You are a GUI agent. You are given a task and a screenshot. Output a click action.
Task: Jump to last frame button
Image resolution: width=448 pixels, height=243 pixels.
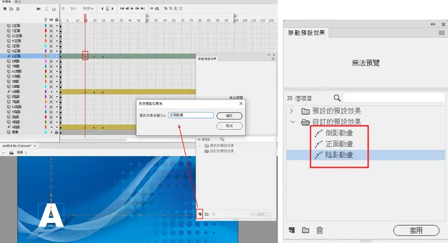point(142,8)
